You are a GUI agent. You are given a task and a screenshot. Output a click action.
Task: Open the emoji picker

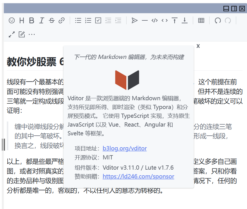11,20
